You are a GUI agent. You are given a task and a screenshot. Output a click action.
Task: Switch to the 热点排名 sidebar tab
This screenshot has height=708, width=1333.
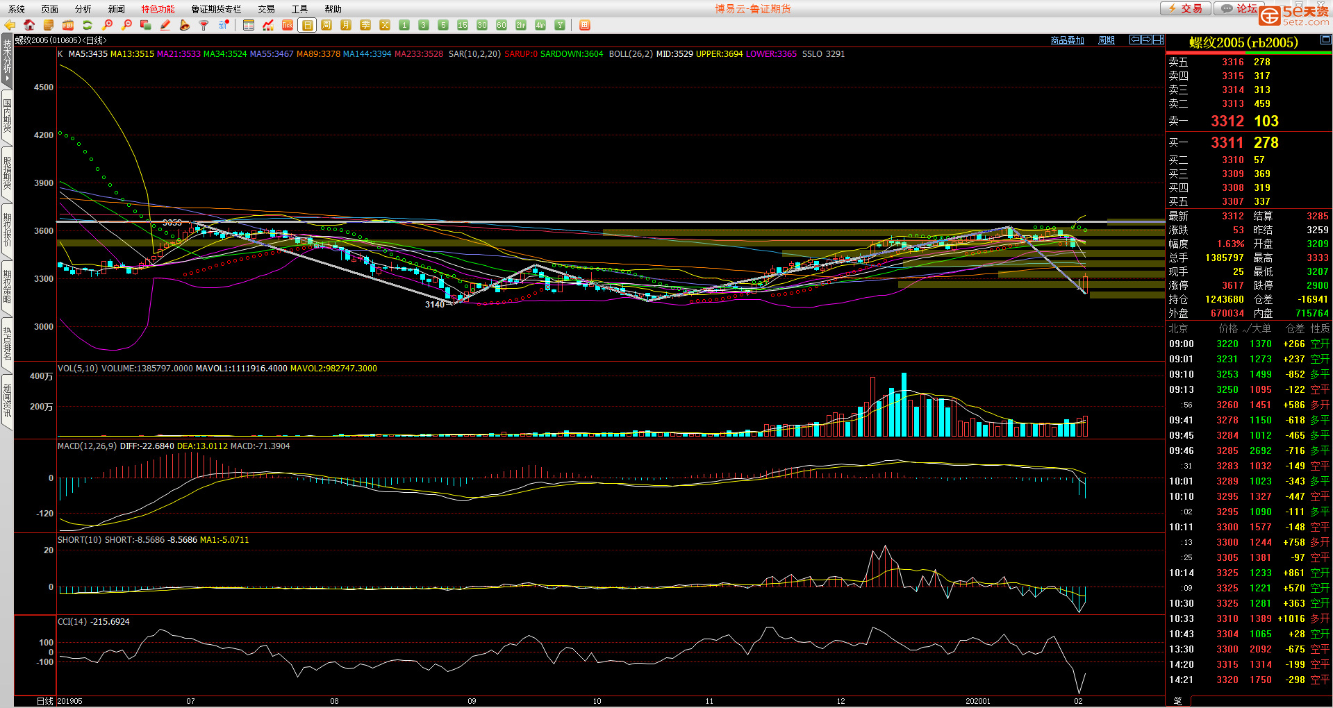click(7, 344)
